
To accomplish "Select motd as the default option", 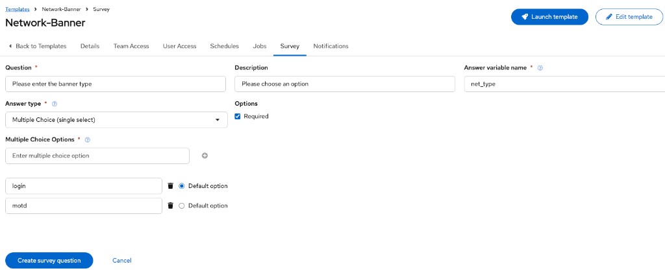I will click(182, 206).
